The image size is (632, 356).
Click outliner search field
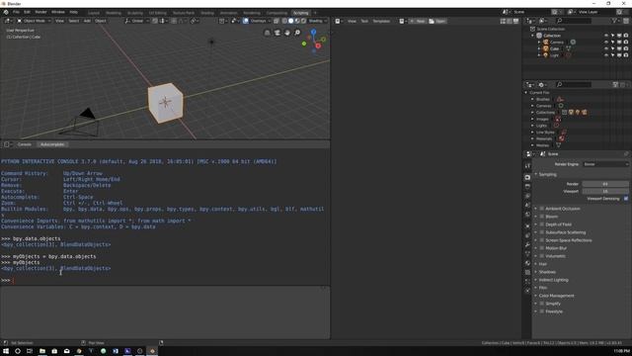click(x=574, y=21)
